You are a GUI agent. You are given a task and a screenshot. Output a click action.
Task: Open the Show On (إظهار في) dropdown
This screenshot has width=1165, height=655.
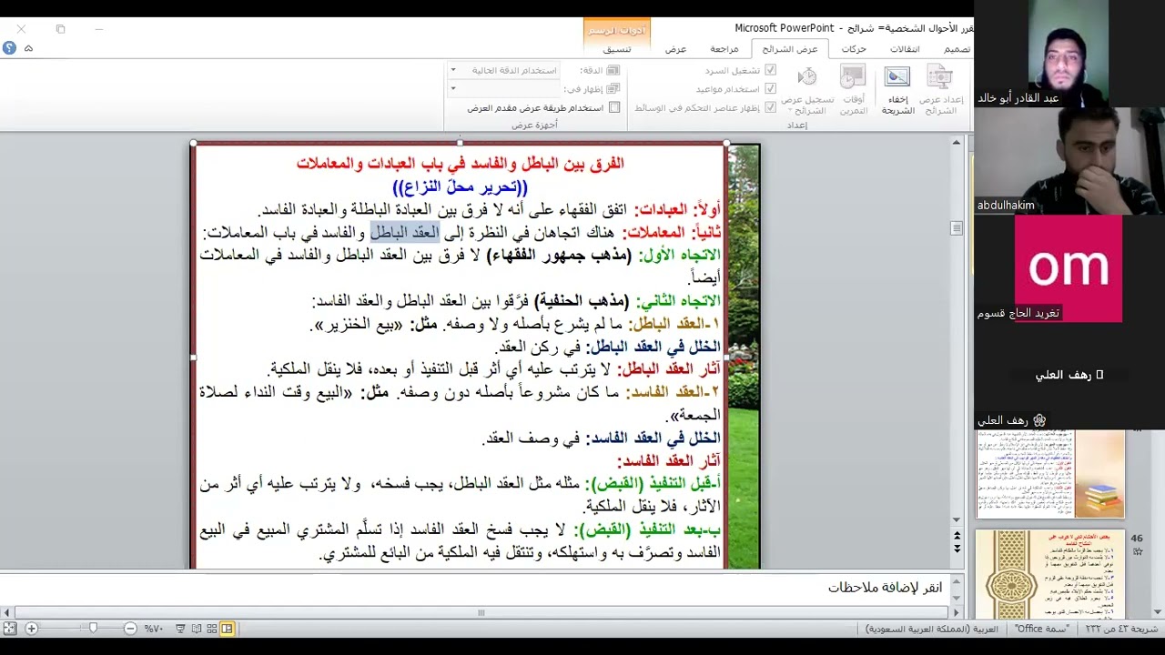pos(453,89)
